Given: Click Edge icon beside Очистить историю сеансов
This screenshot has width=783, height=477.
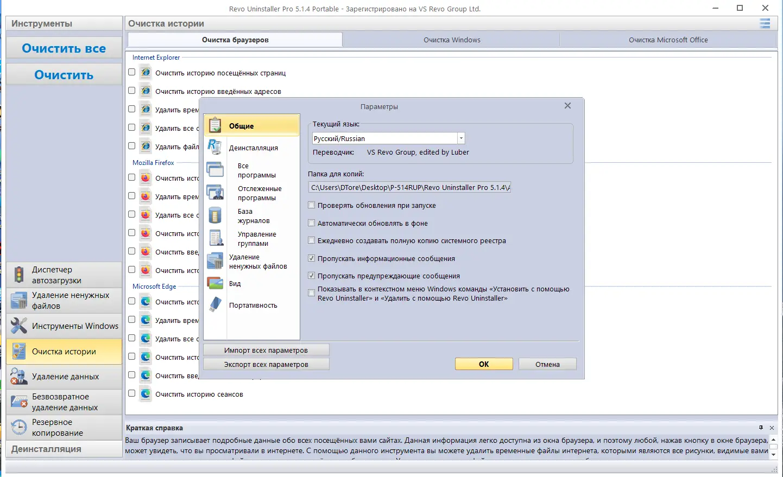Looking at the screenshot, I should click(x=146, y=394).
